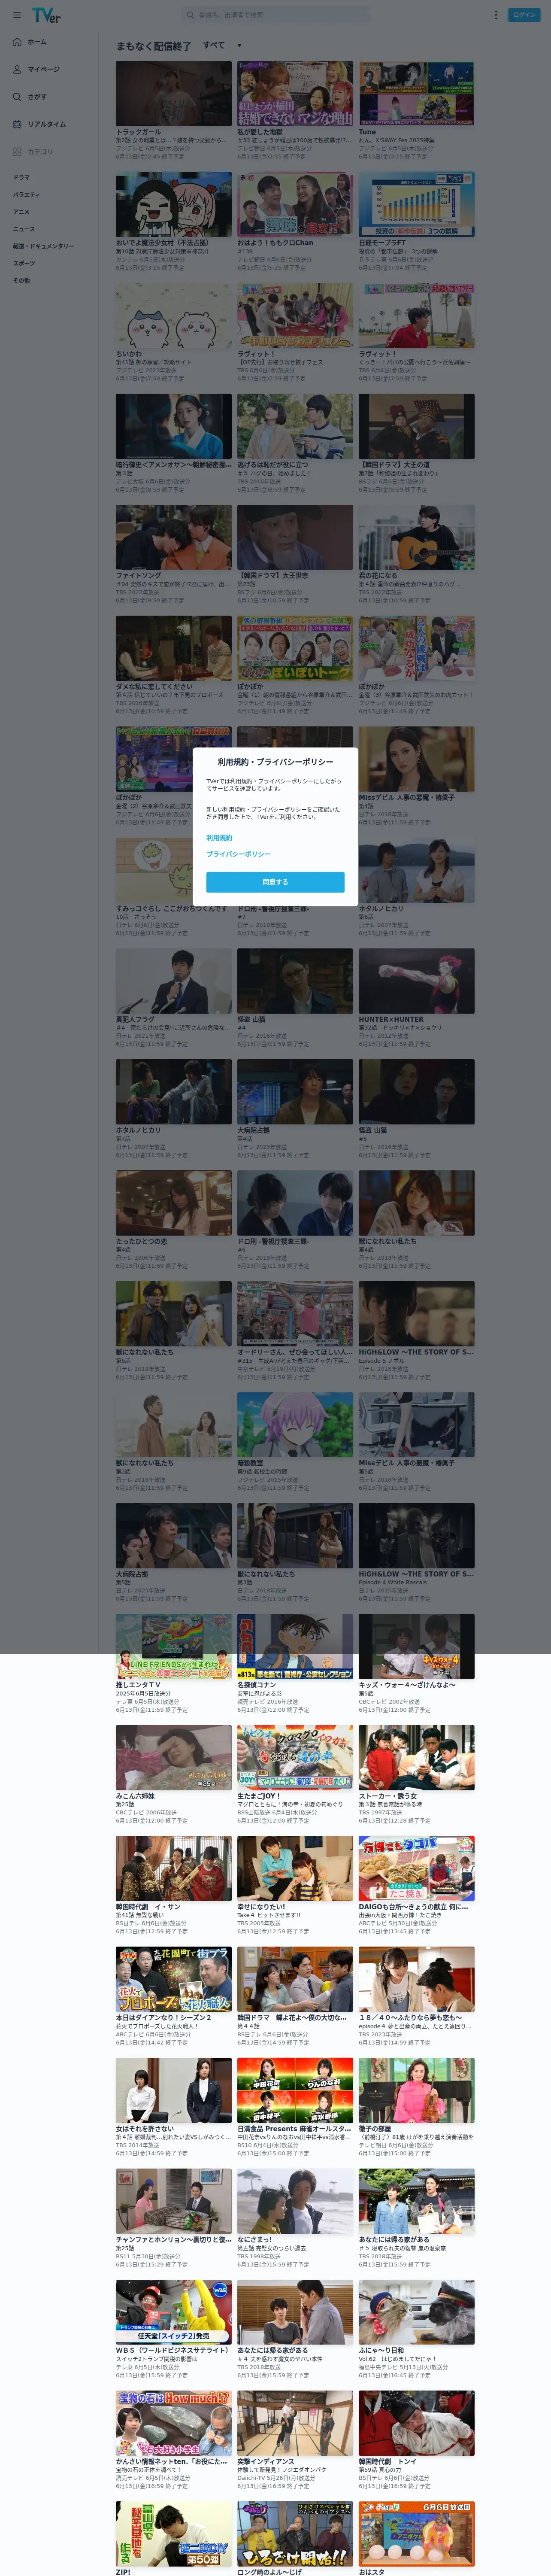Open the 利用規約 terms link
Image resolution: width=551 pixels, height=2576 pixels.
coord(219,838)
